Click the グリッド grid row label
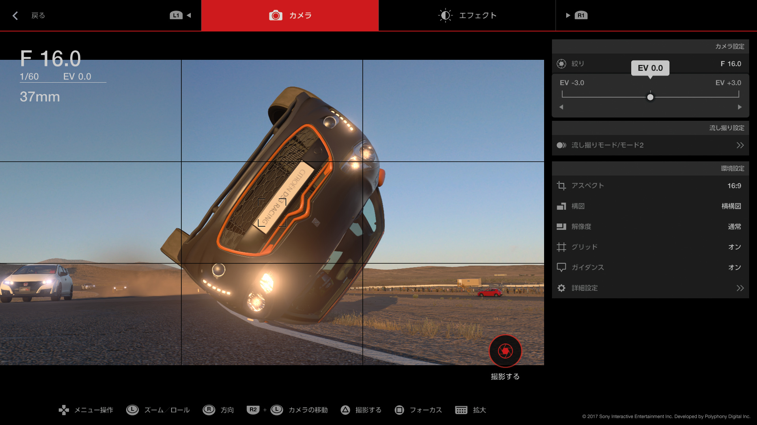Screen dimensions: 757x425 click(x=585, y=247)
